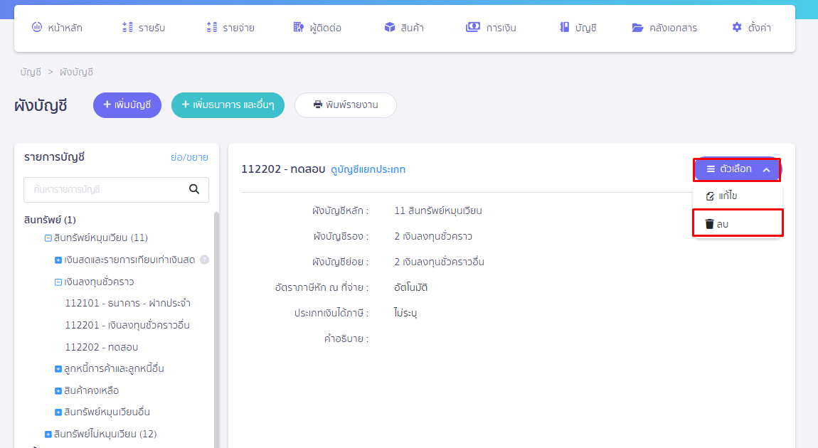
Task: Click the edit pencil icon next to แก้ไข
Action: tap(709, 196)
